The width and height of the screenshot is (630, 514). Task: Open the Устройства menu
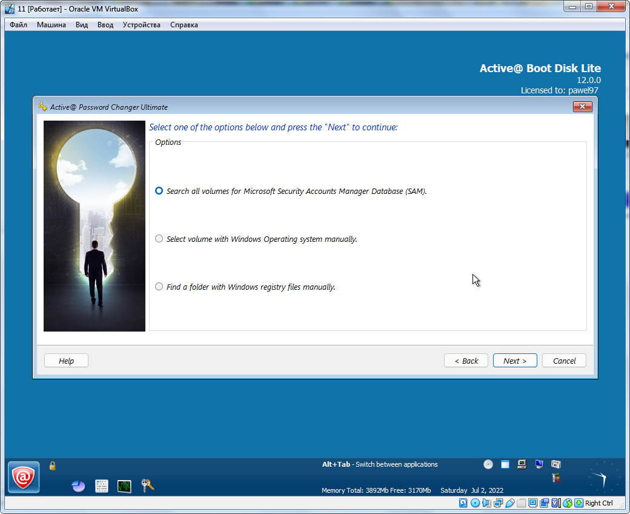pos(141,25)
